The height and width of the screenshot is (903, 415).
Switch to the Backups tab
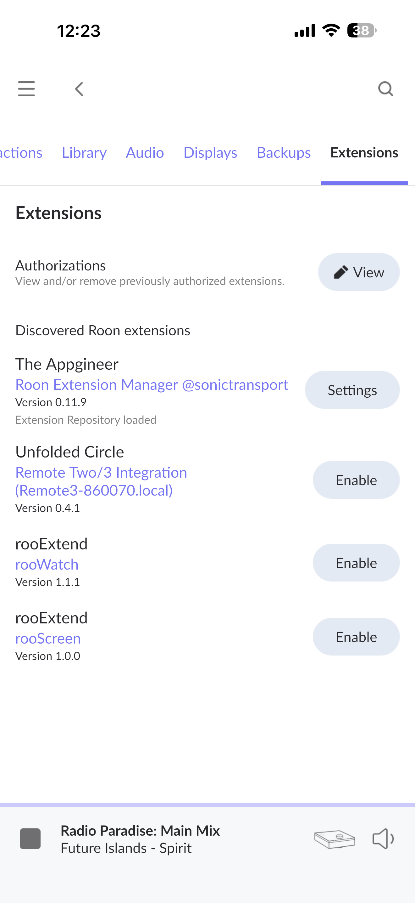point(284,152)
